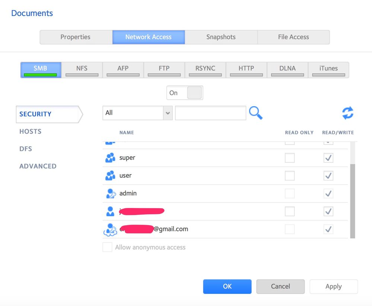
Task: Open the iTunes protocol tab
Action: (328, 70)
